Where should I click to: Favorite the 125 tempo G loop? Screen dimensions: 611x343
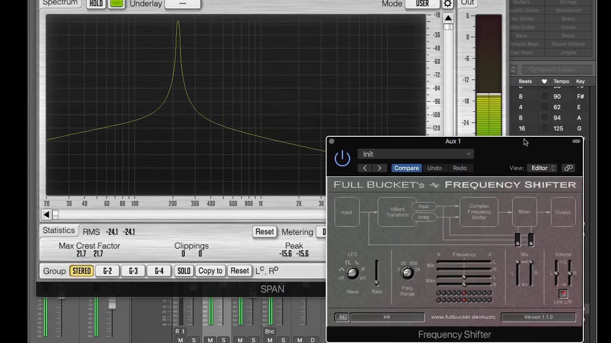click(544, 129)
